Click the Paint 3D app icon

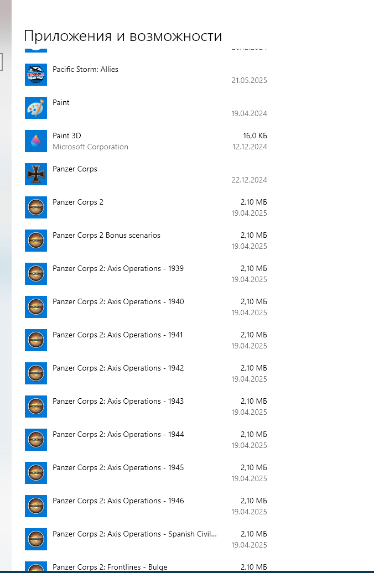pyautogui.click(x=36, y=141)
